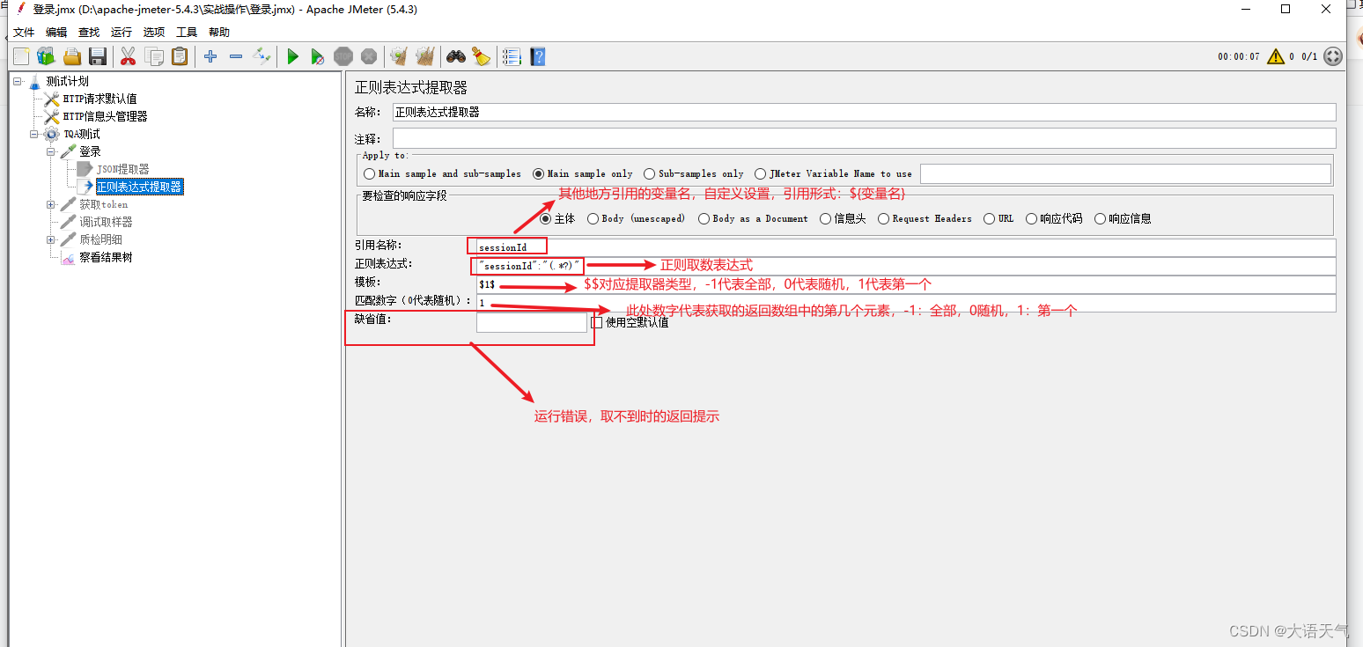Image resolution: width=1363 pixels, height=647 pixels.
Task: Expand the 获取token sampler node
Action: click(x=51, y=204)
